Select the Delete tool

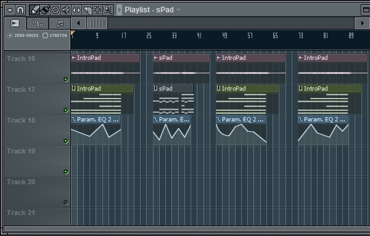55,10
